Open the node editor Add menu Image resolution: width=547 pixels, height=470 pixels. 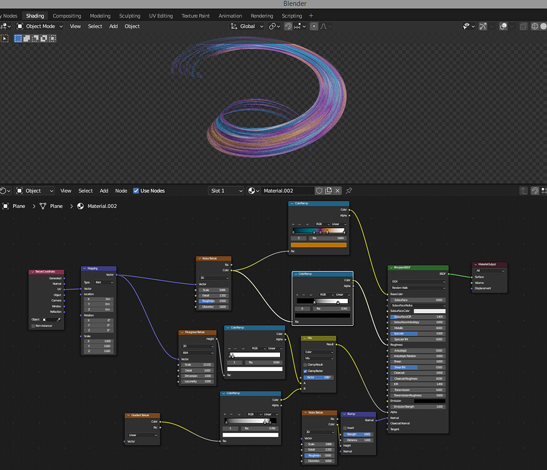point(104,191)
